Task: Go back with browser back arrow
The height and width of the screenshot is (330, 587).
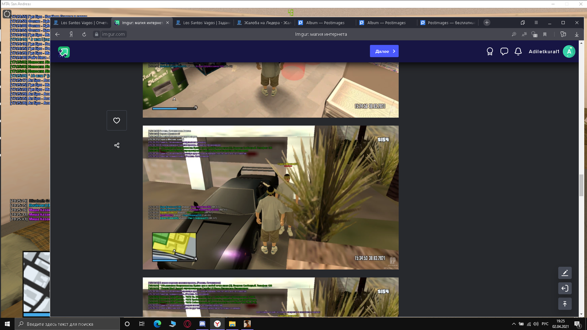Action: tap(57, 34)
